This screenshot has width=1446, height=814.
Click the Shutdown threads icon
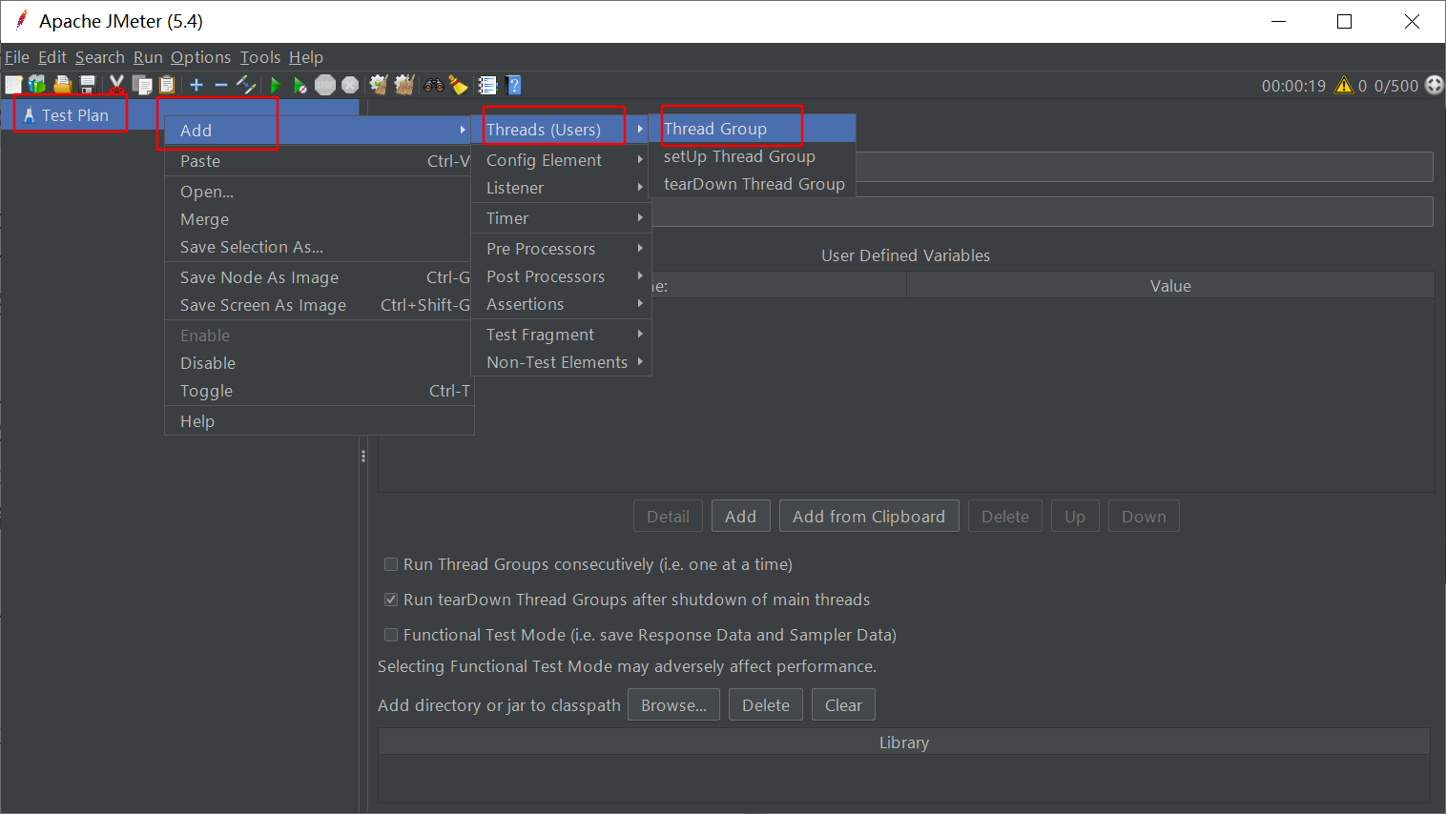click(350, 85)
